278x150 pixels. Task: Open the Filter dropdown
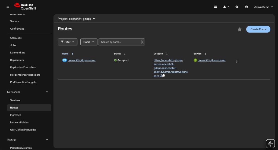coord(68,42)
